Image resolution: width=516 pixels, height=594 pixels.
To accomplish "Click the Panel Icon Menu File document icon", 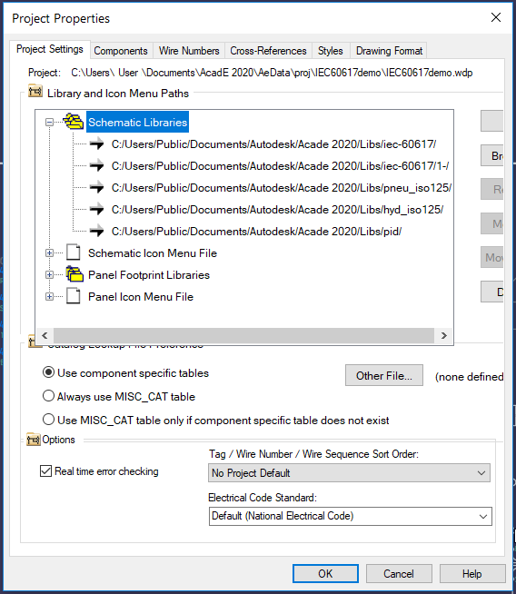I will click(73, 296).
